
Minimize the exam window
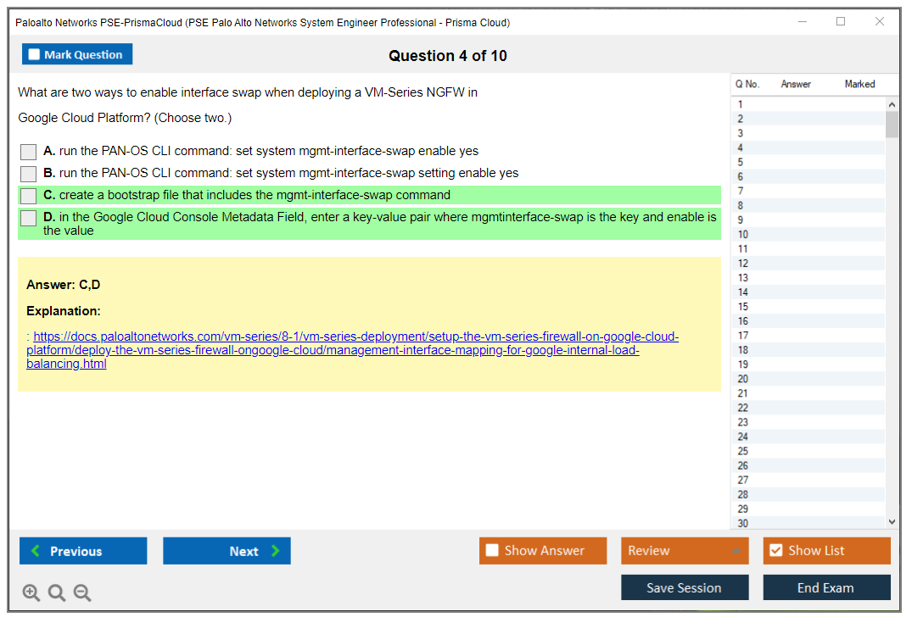click(802, 22)
